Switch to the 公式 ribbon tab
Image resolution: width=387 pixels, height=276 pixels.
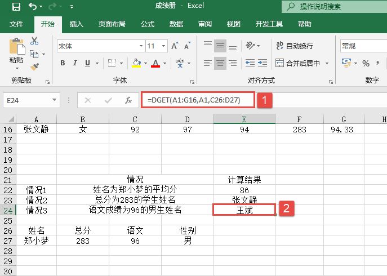point(148,24)
